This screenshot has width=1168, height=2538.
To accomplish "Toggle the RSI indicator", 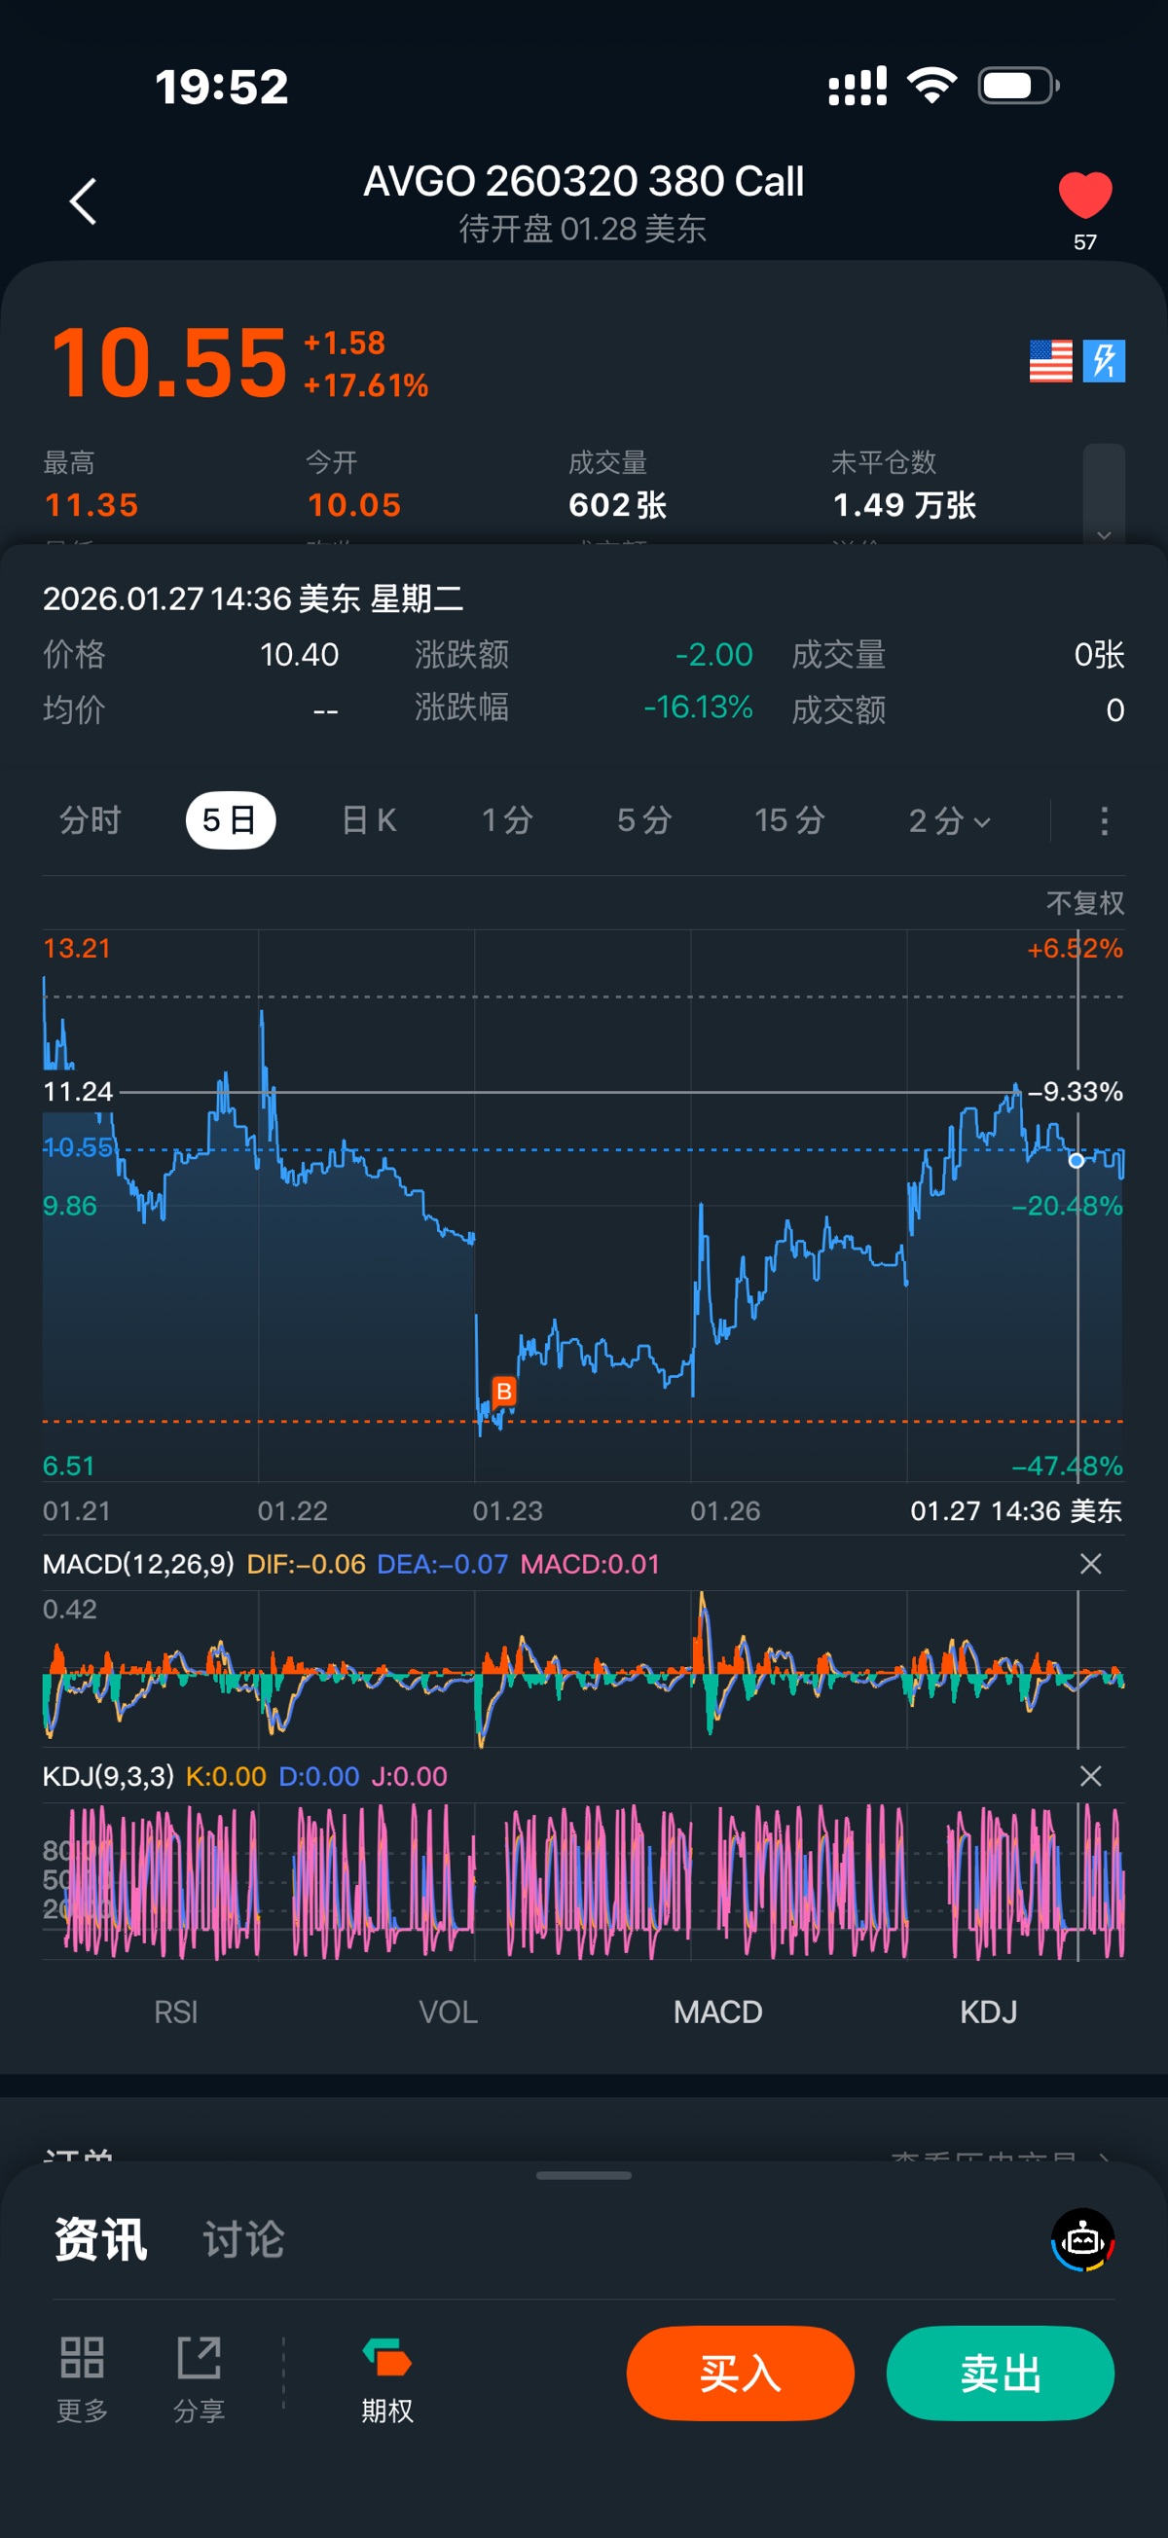I will coord(175,2012).
